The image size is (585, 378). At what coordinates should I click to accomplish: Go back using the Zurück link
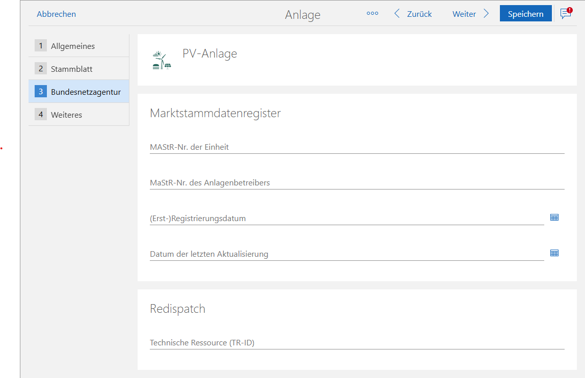419,13
